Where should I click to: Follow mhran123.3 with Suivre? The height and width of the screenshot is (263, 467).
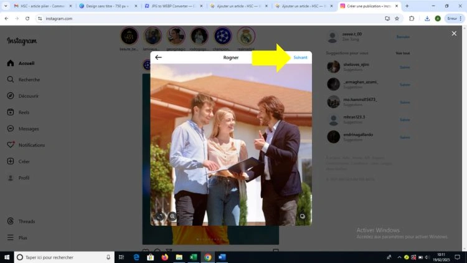coord(405,120)
